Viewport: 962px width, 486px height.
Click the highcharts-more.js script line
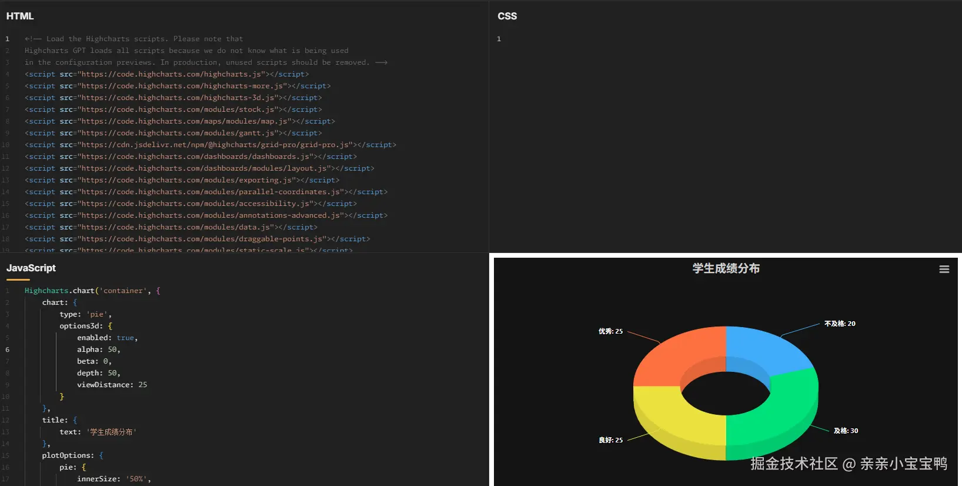point(178,86)
